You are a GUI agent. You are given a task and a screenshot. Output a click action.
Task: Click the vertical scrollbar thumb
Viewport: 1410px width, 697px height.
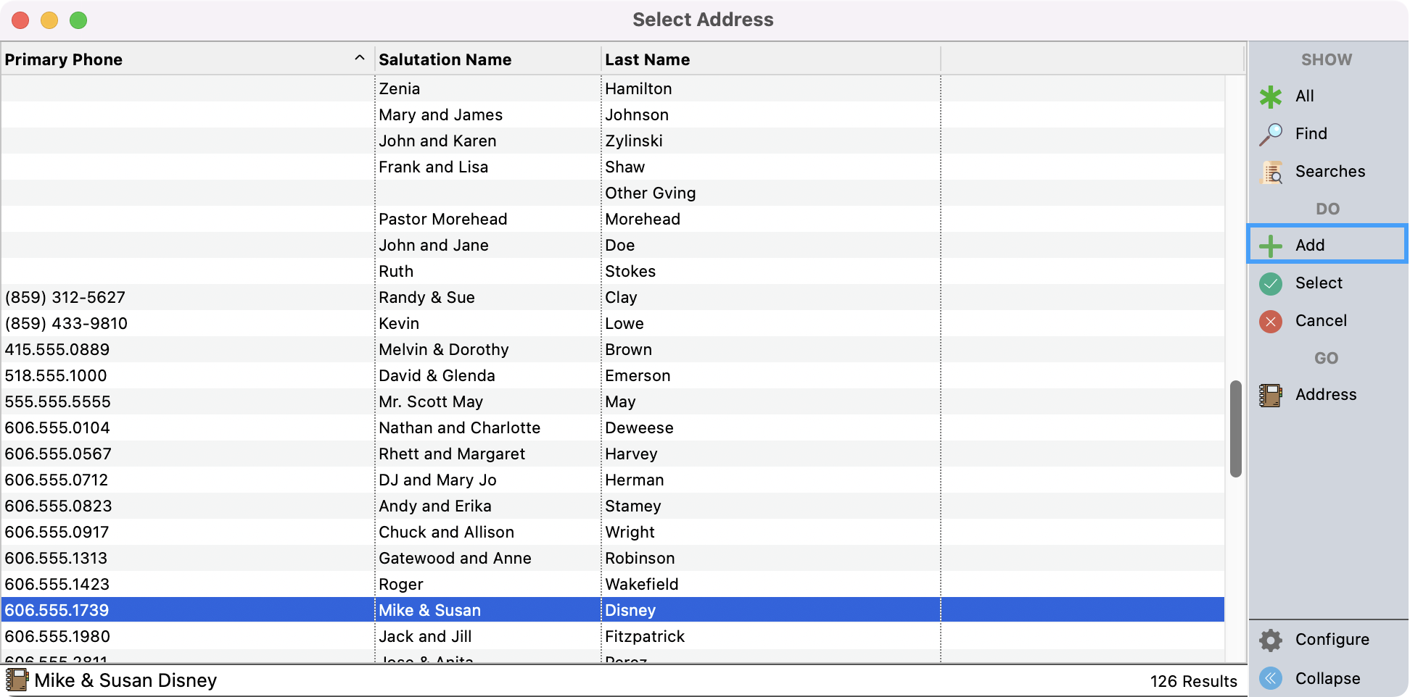[x=1236, y=429]
